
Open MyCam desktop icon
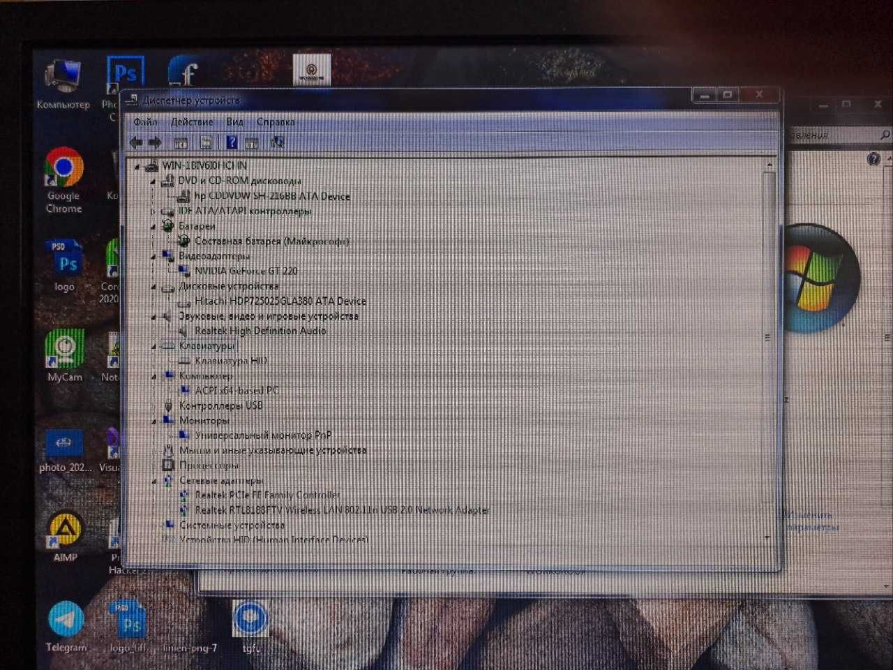65,356
